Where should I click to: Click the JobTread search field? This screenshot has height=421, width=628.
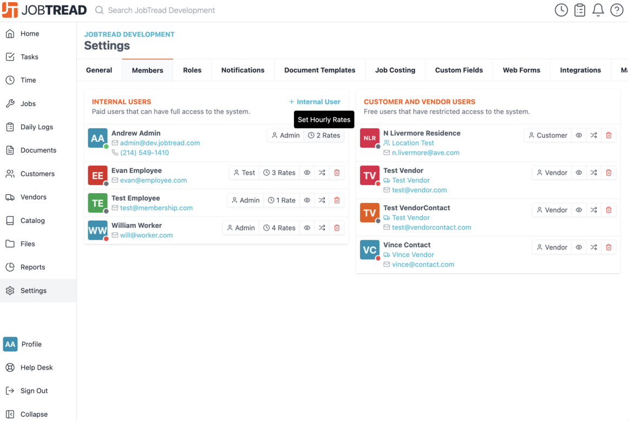(x=161, y=10)
